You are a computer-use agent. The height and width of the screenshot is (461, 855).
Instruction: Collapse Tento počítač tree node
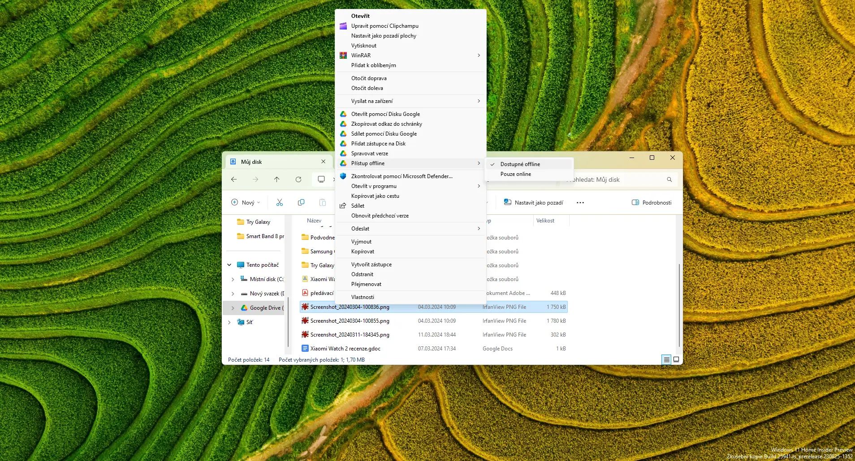pos(229,265)
